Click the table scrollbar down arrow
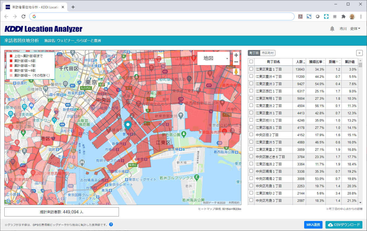Image resolution: width=367 pixels, height=231 pixels. pyautogui.click(x=360, y=202)
